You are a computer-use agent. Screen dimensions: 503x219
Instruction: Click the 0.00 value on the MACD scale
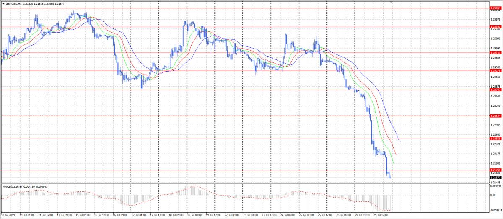(x=493, y=195)
